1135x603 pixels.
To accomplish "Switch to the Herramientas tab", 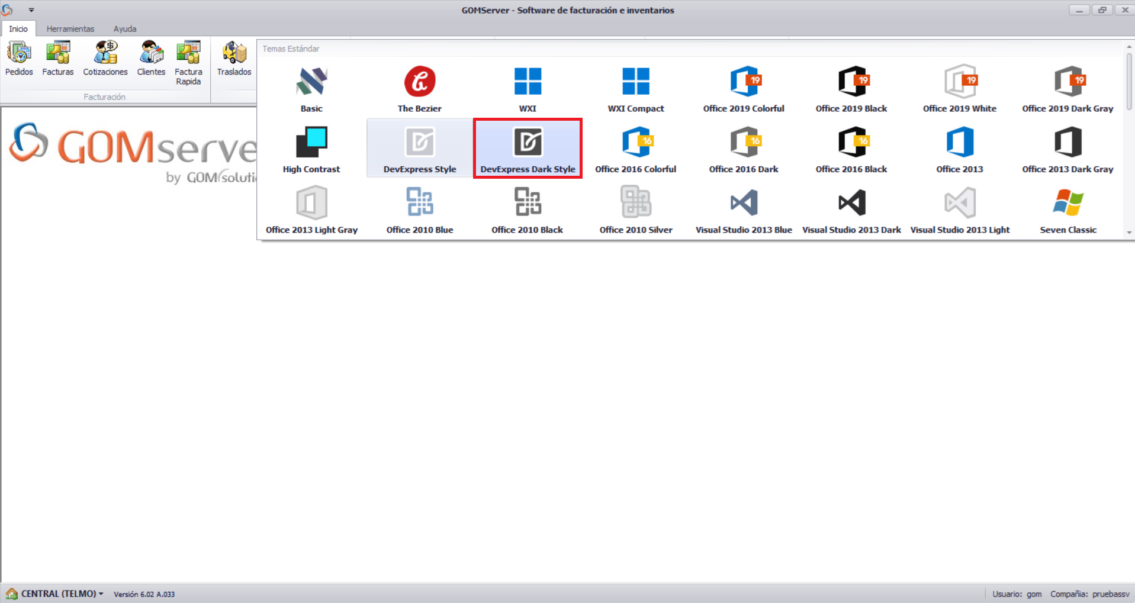I will click(70, 28).
